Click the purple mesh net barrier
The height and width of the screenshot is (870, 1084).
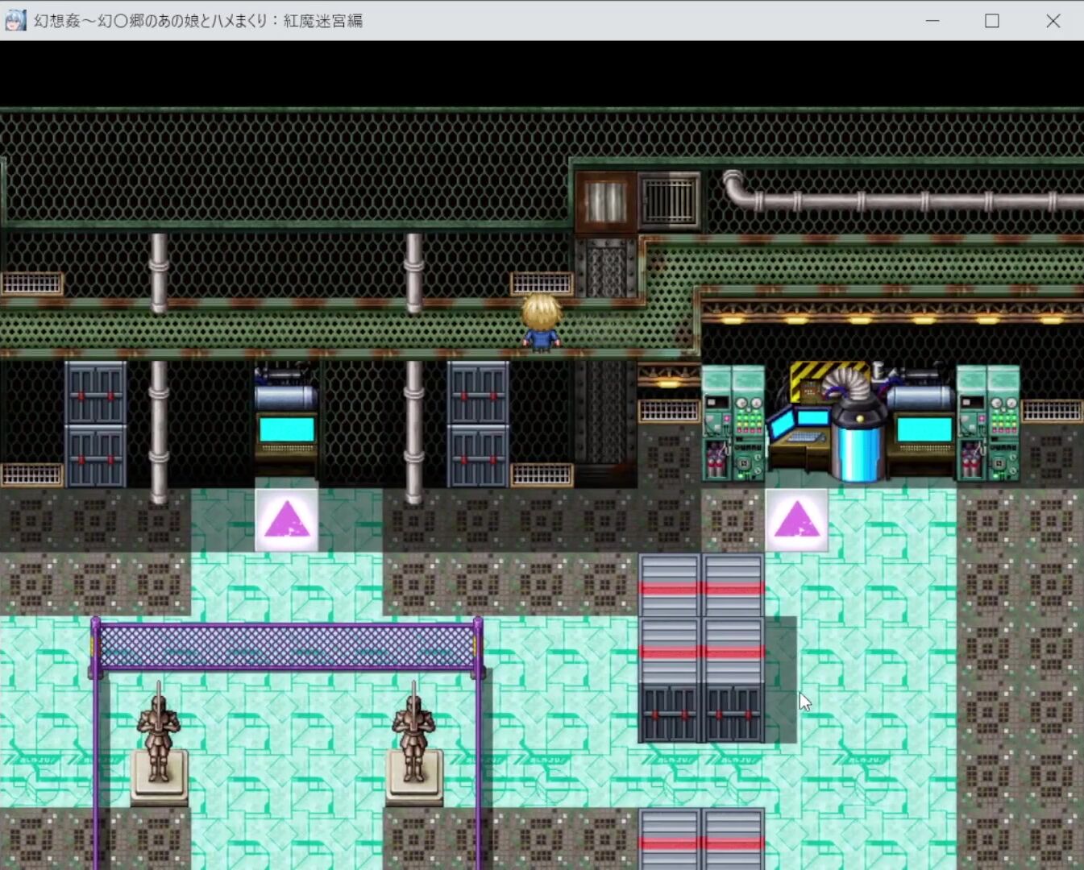[x=286, y=646]
